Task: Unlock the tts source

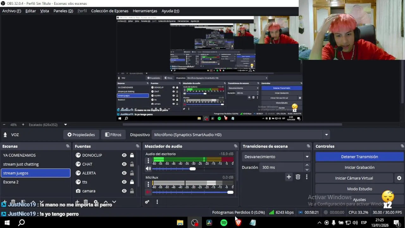Action: tap(132, 182)
